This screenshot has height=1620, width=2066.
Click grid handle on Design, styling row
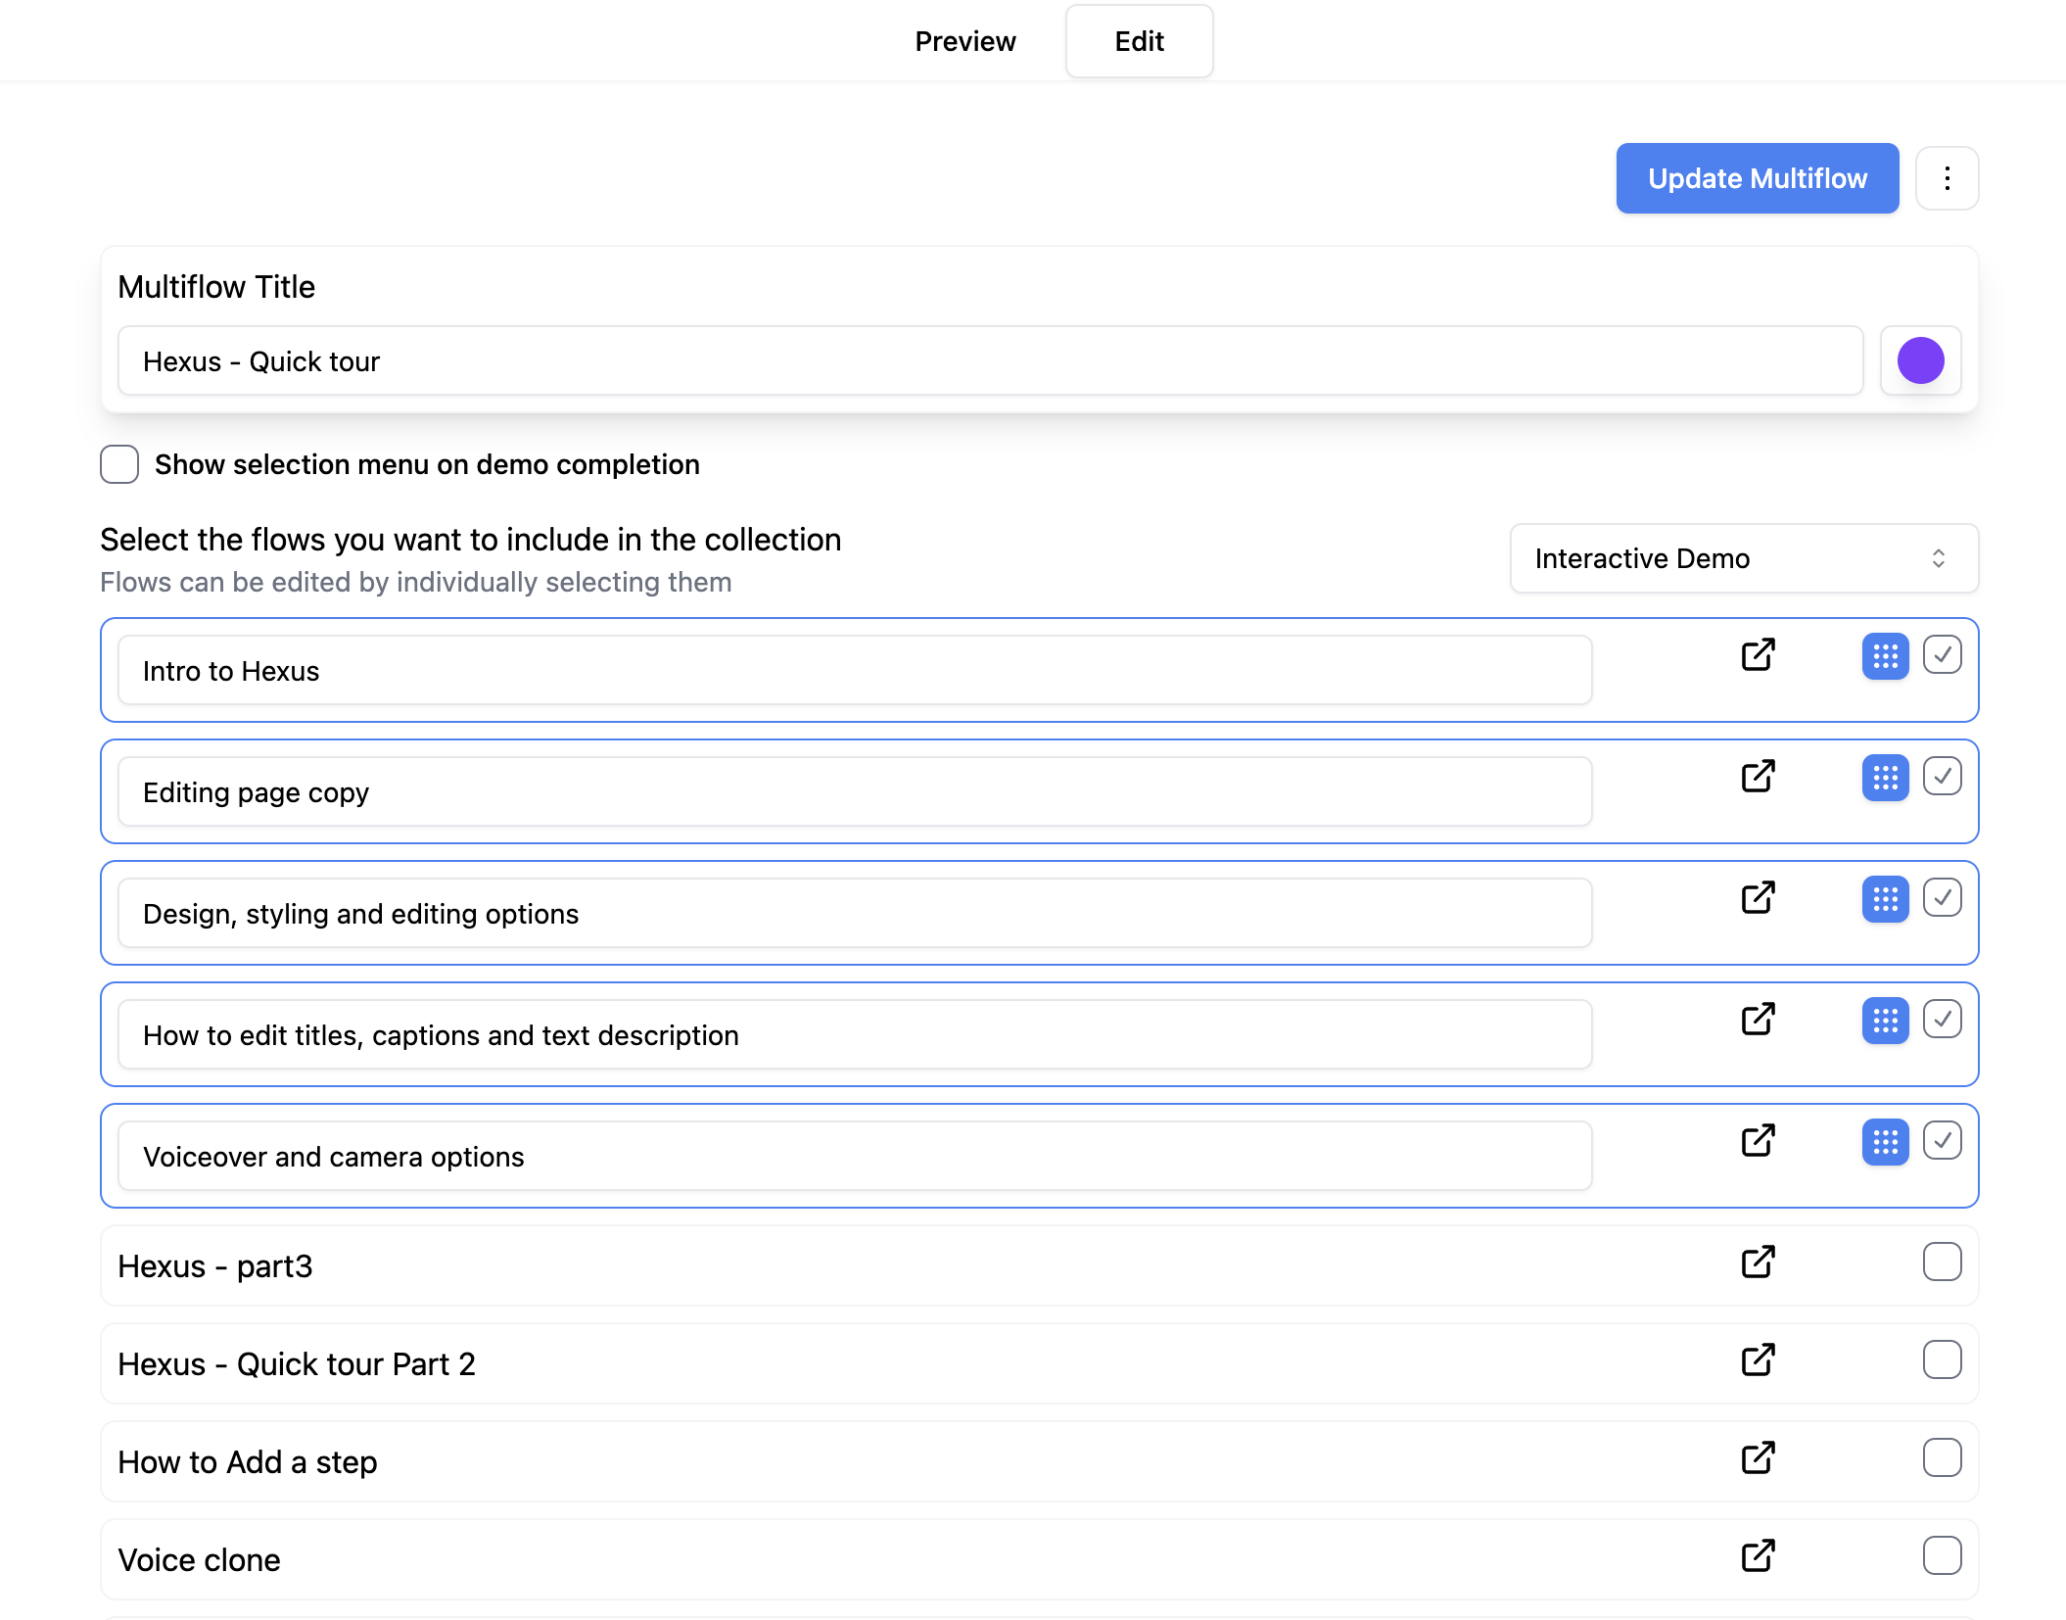(x=1886, y=899)
